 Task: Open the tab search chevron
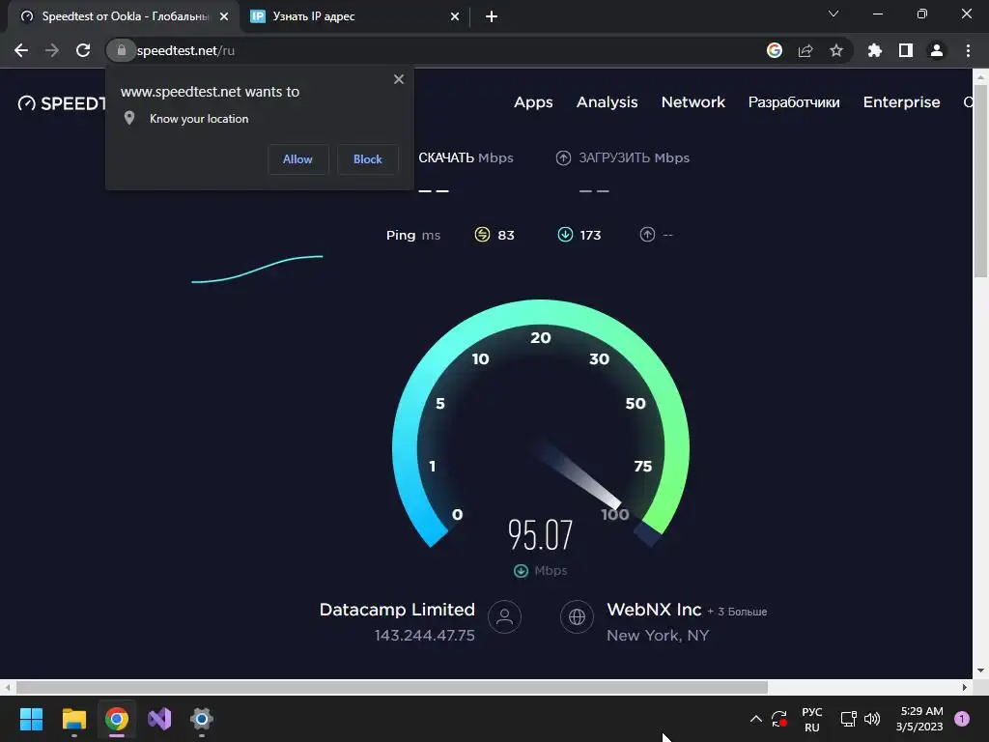pos(834,14)
